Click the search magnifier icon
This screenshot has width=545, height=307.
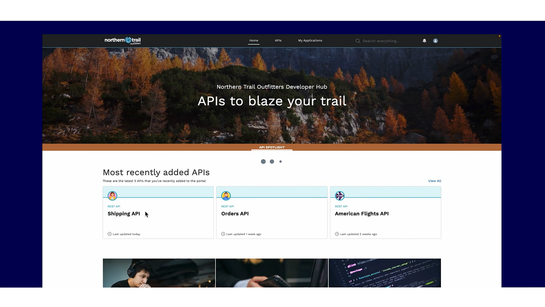coord(358,40)
